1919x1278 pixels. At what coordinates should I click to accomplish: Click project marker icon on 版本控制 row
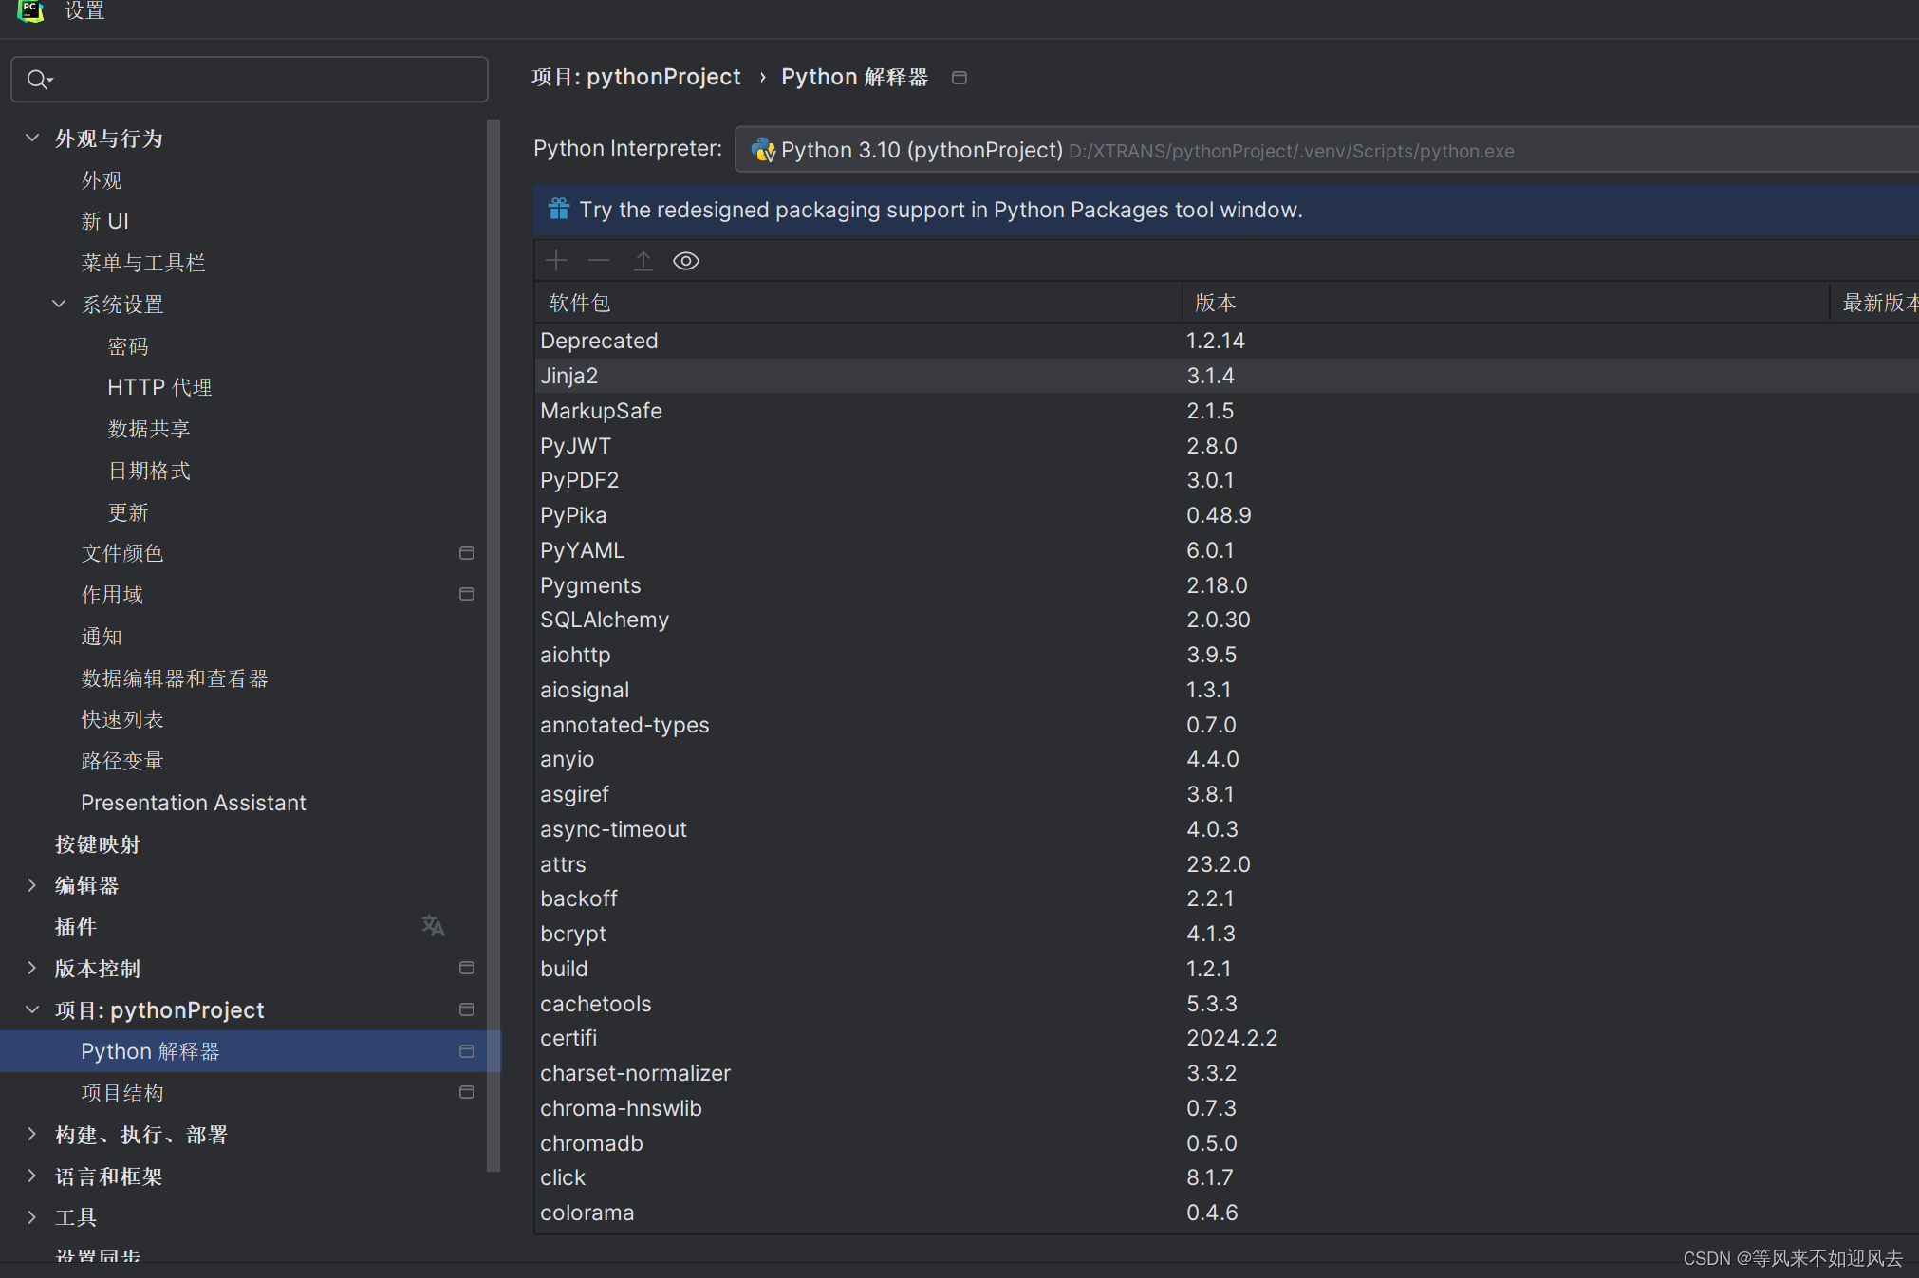(466, 968)
